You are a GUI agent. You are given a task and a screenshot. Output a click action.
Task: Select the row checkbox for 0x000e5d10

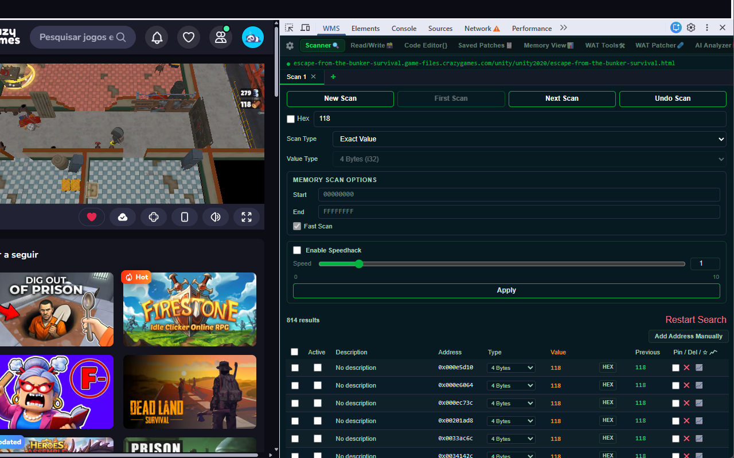[x=295, y=368]
